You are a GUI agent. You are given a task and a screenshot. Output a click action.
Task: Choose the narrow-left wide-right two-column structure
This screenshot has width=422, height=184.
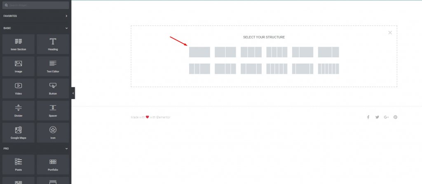click(303, 52)
